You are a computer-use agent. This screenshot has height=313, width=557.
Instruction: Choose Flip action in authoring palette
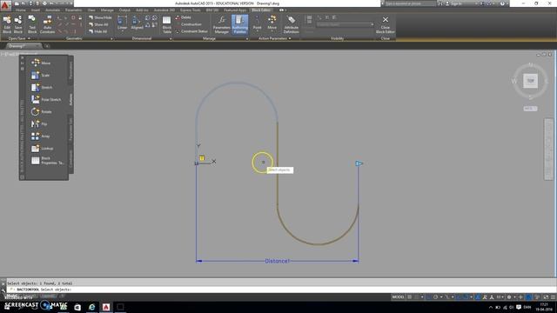38,123
